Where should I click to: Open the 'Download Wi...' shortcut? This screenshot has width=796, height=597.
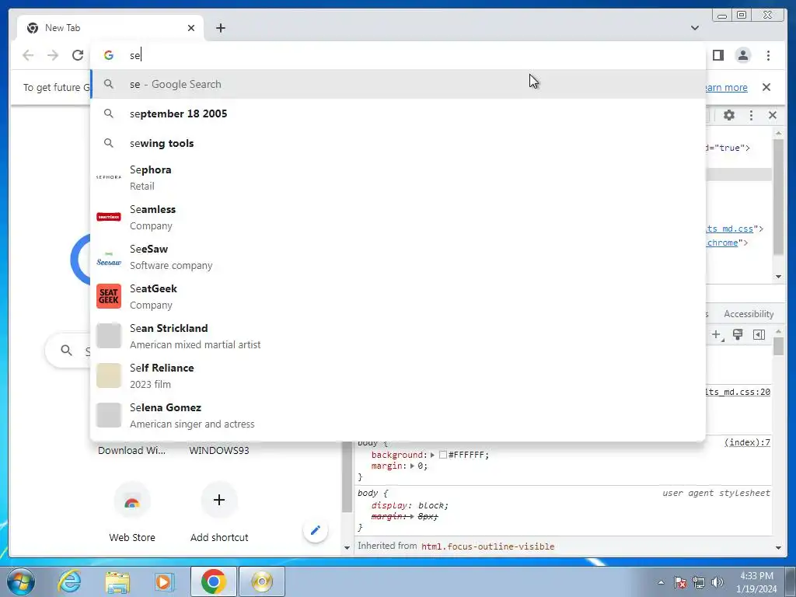[x=132, y=450]
